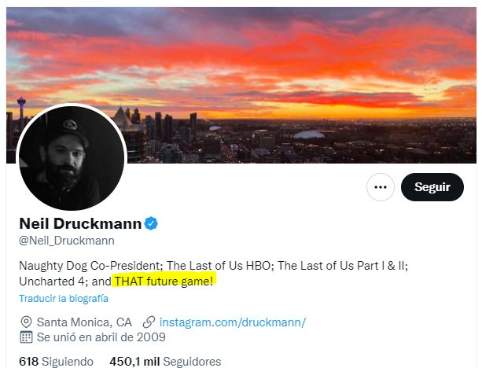Click the Neil Druckmann display name
The height and width of the screenshot is (368, 482).
coord(79,223)
